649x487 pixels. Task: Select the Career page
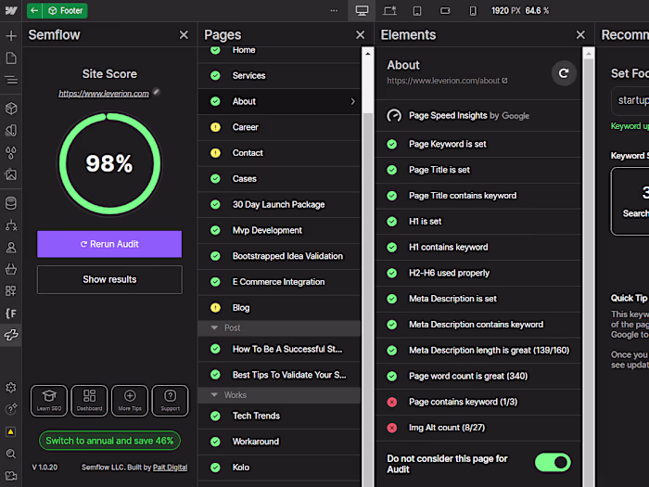[x=279, y=127]
